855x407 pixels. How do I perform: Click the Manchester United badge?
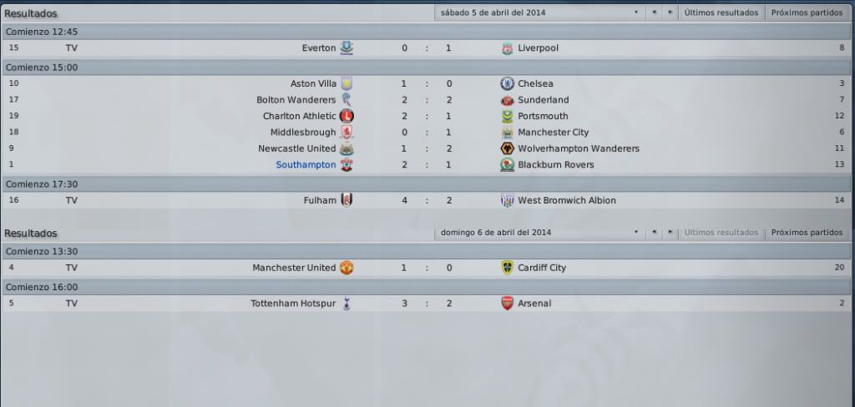[347, 268]
